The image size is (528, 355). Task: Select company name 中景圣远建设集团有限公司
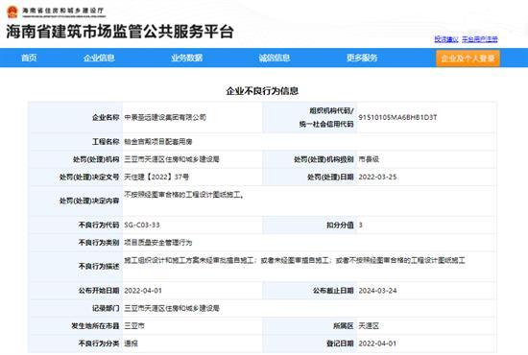pos(165,117)
